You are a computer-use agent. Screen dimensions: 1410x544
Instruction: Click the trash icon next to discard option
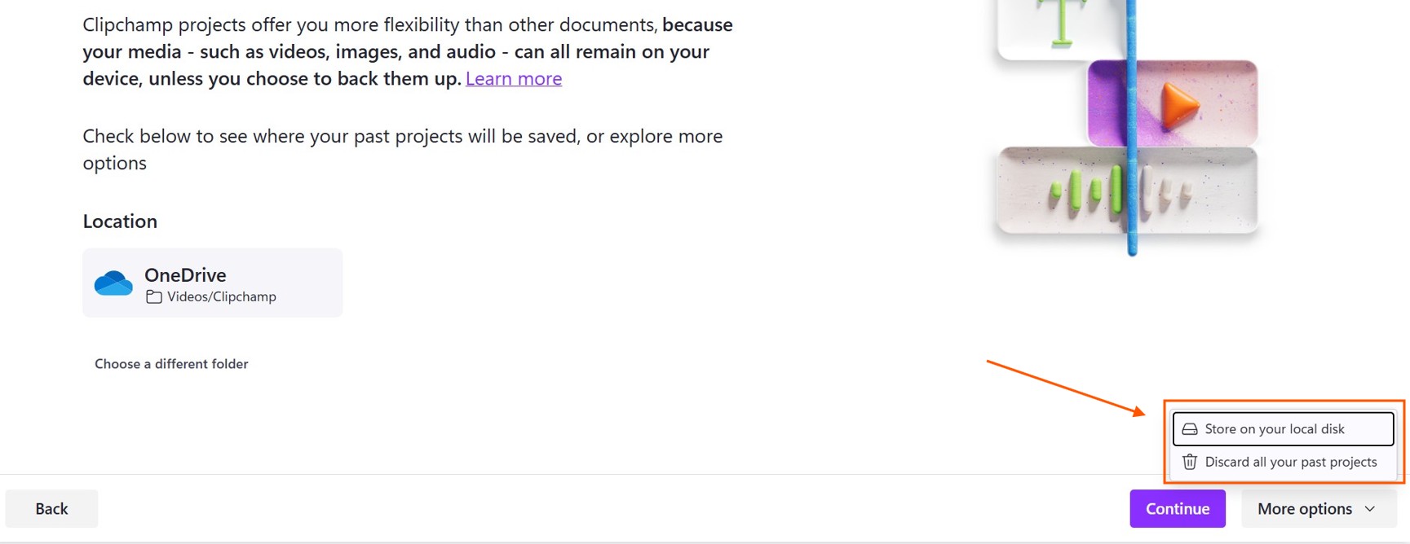(x=1189, y=462)
